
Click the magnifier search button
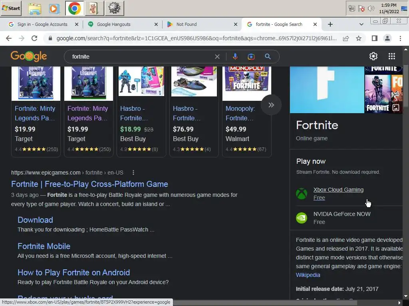point(268,57)
